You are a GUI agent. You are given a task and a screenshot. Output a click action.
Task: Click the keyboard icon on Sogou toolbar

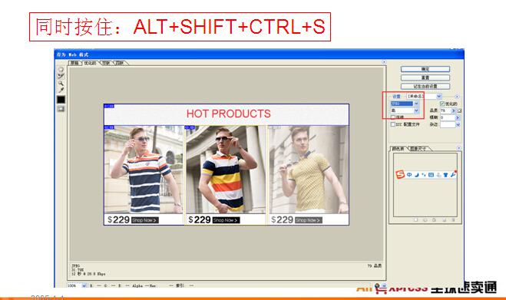pos(431,175)
